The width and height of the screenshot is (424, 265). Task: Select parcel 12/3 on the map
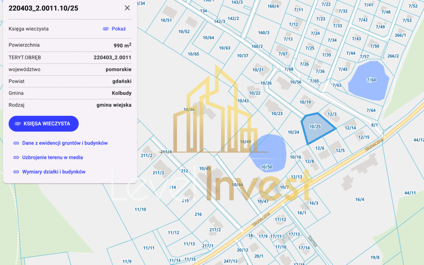332,114
